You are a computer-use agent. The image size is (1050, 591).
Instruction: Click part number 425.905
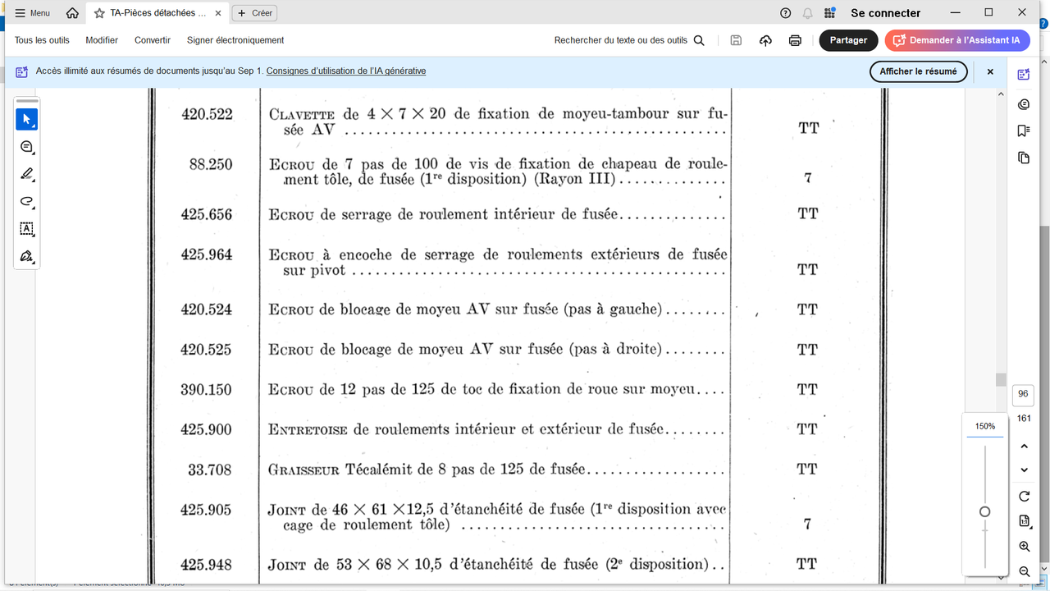point(207,509)
